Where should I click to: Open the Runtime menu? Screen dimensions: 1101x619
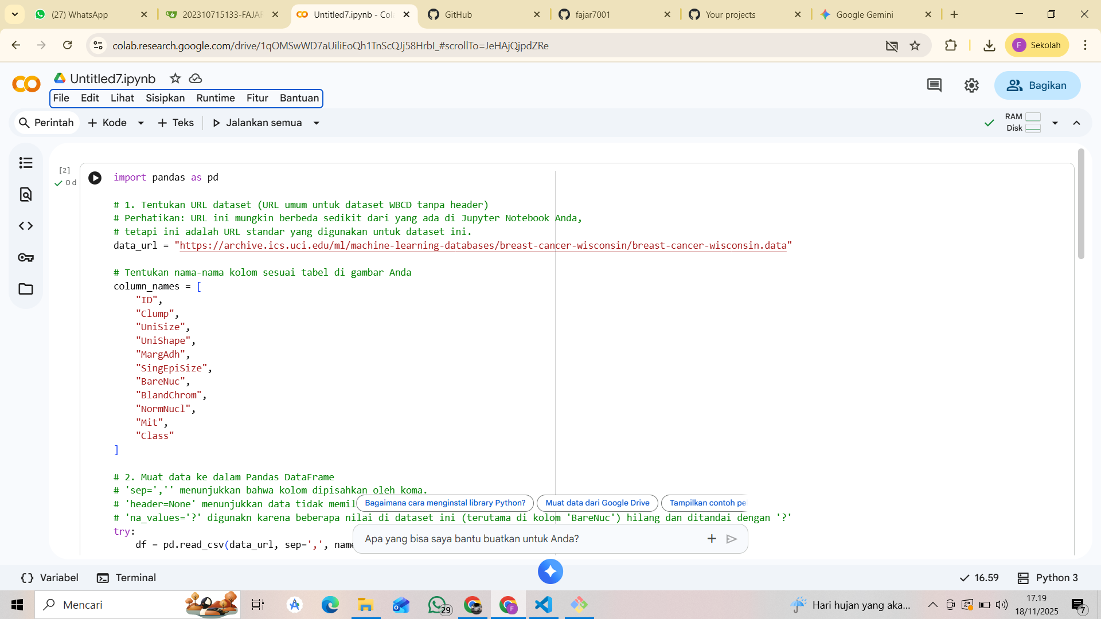216,98
